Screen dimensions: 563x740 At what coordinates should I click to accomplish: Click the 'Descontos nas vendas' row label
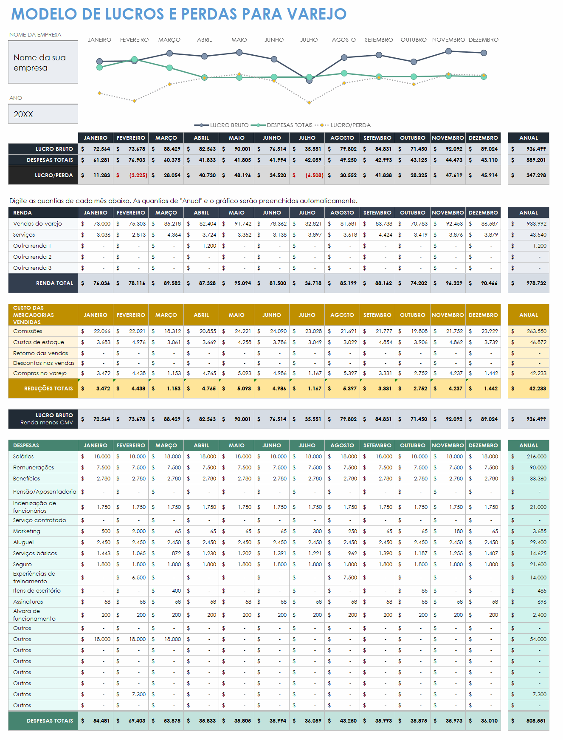point(44,363)
